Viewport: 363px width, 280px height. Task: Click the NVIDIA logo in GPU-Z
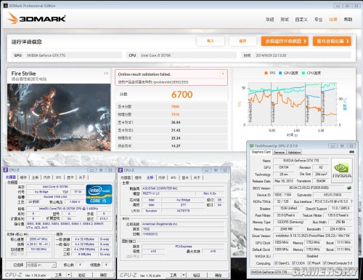point(341,170)
